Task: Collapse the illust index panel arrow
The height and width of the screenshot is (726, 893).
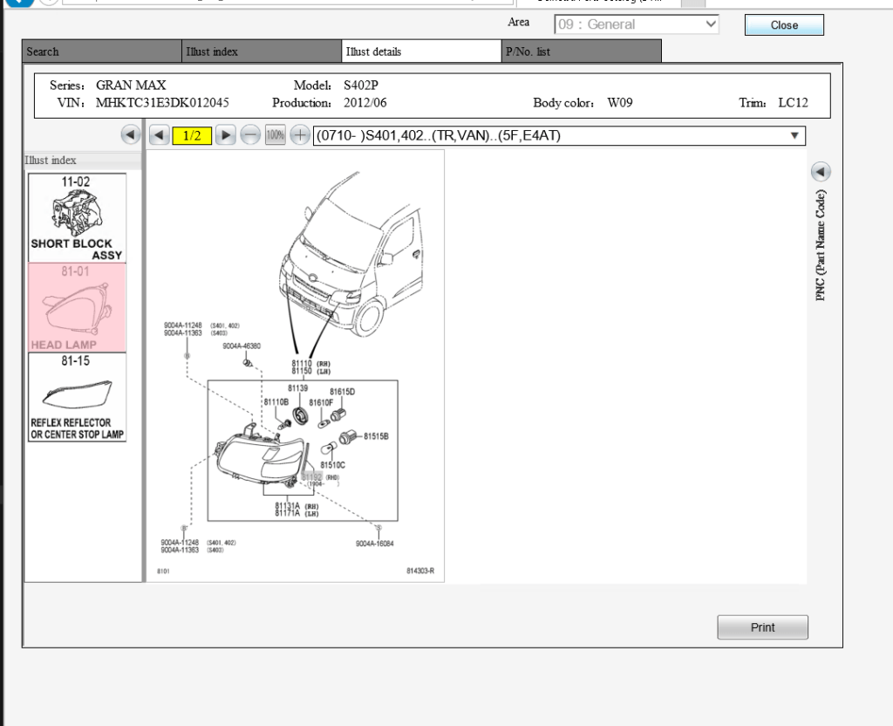Action: [x=130, y=135]
